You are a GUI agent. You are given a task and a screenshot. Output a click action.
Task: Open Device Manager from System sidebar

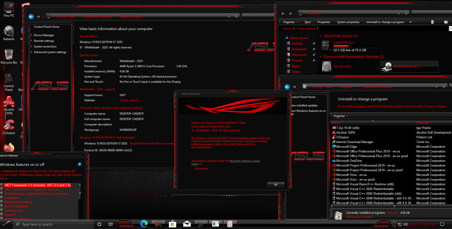pyautogui.click(x=44, y=35)
